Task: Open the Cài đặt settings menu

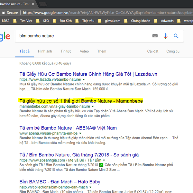Action: (x=152, y=51)
